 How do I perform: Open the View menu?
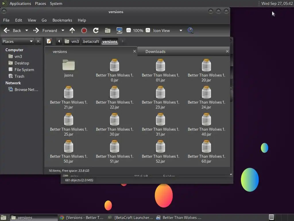32,20
